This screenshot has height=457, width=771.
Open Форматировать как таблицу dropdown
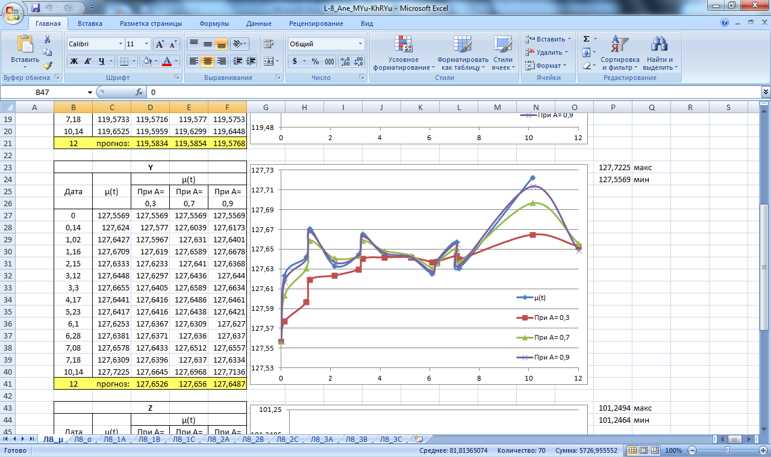463,53
